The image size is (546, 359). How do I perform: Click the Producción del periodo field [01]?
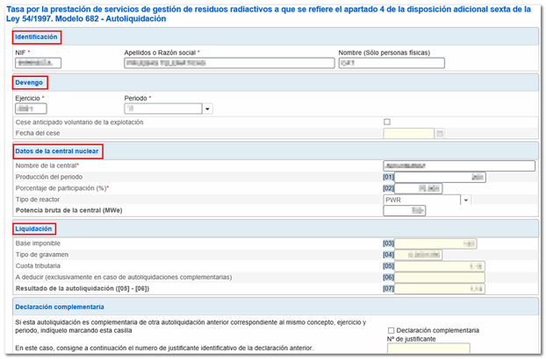click(x=441, y=177)
